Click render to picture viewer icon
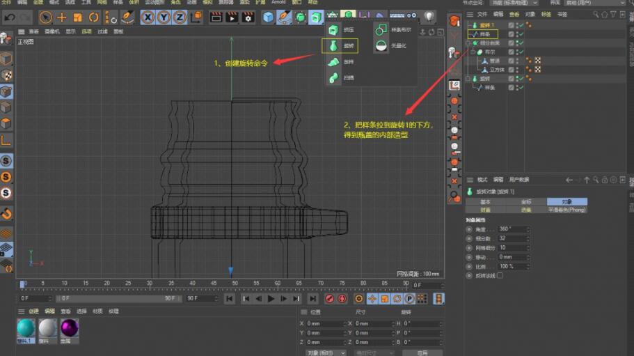634x356 pixels. tap(232, 17)
